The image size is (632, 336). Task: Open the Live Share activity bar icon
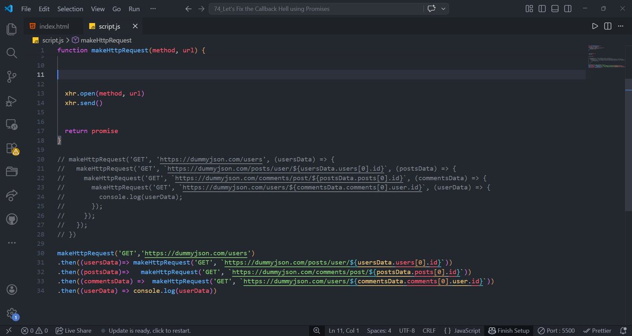click(x=12, y=195)
